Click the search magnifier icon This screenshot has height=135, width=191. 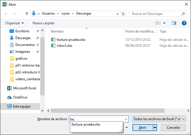coord(183,14)
